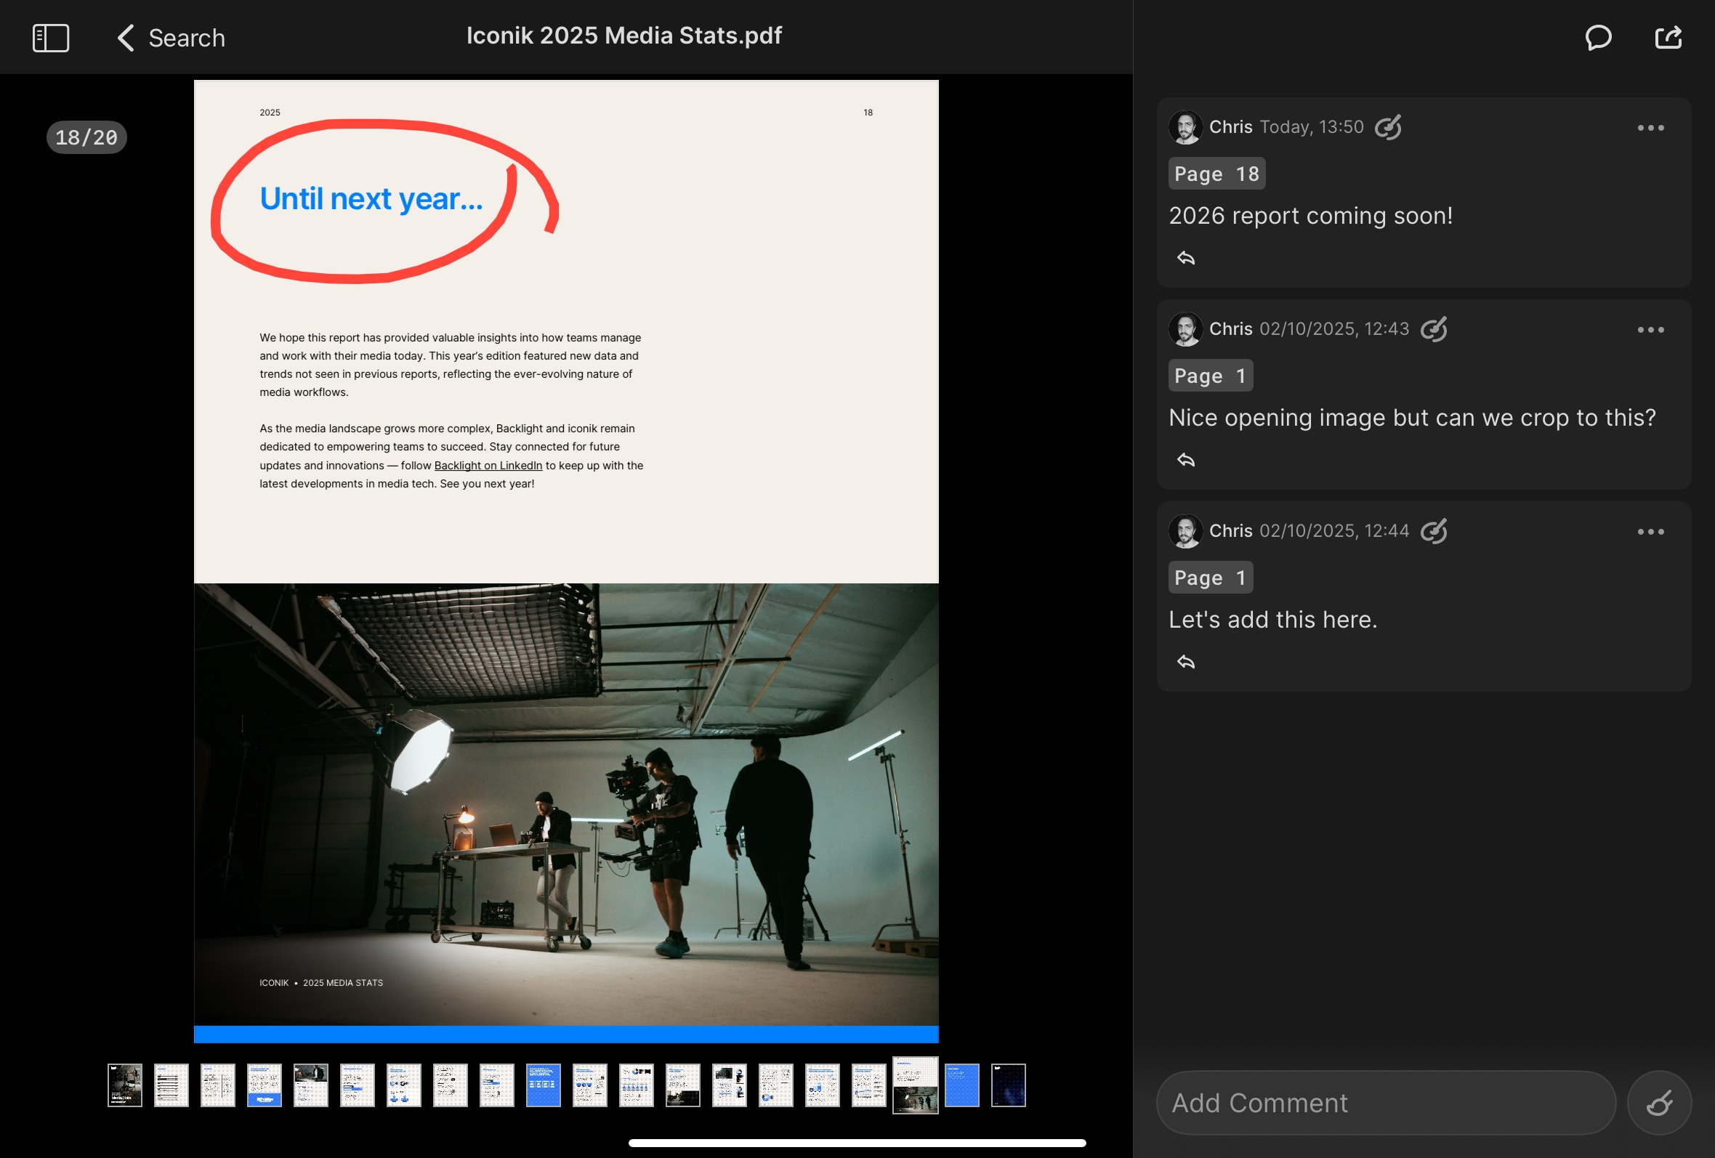Enable drawing annotation next to Add Comment
The width and height of the screenshot is (1715, 1158).
(x=1659, y=1103)
